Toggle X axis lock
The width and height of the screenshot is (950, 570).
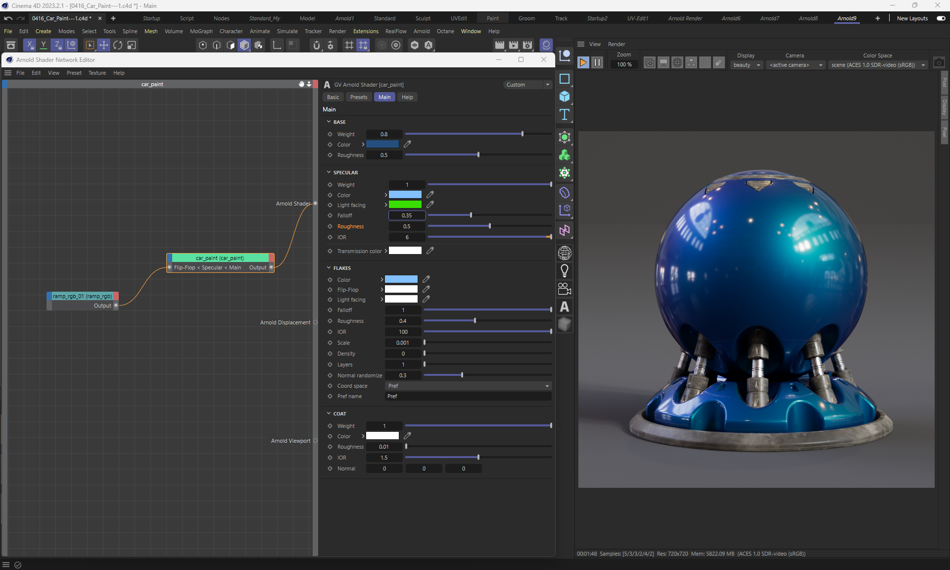(30, 45)
